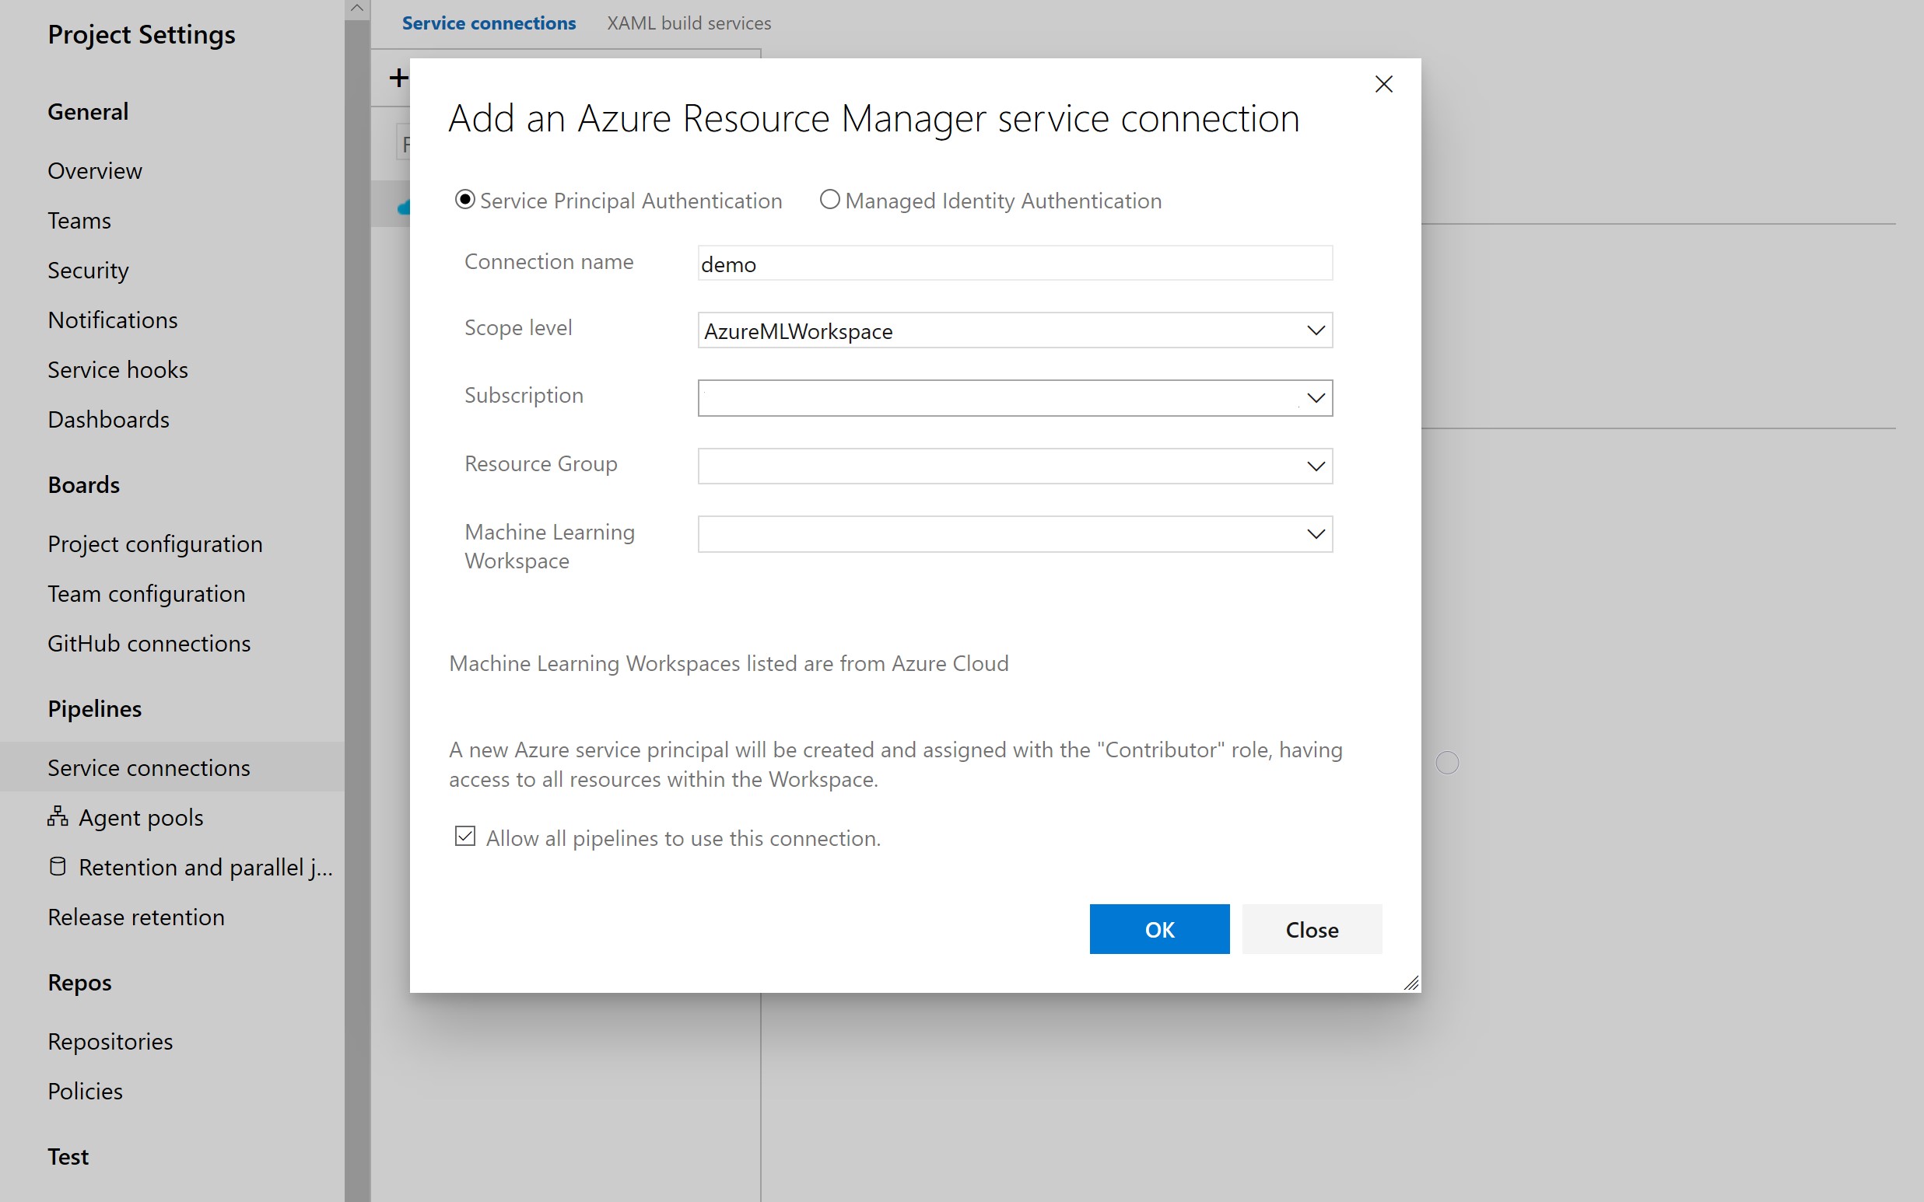Open the Scope level dropdown

pyautogui.click(x=1314, y=329)
